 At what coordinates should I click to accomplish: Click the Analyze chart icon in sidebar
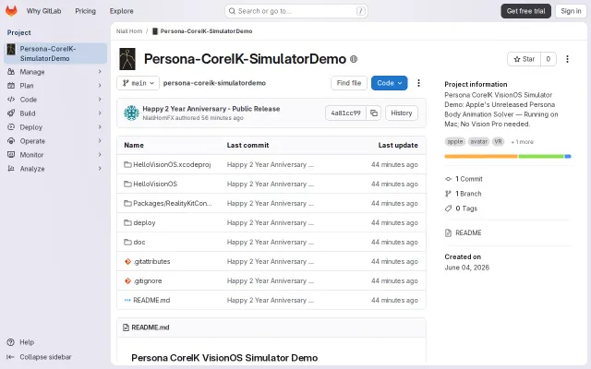11,169
